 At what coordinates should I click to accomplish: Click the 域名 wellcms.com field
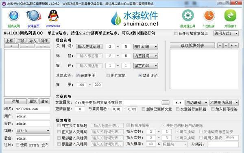(x=33, y=109)
